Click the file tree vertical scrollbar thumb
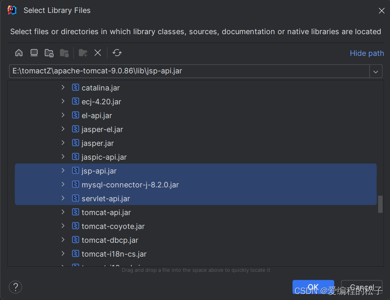This screenshot has width=390, height=300. coord(380,204)
